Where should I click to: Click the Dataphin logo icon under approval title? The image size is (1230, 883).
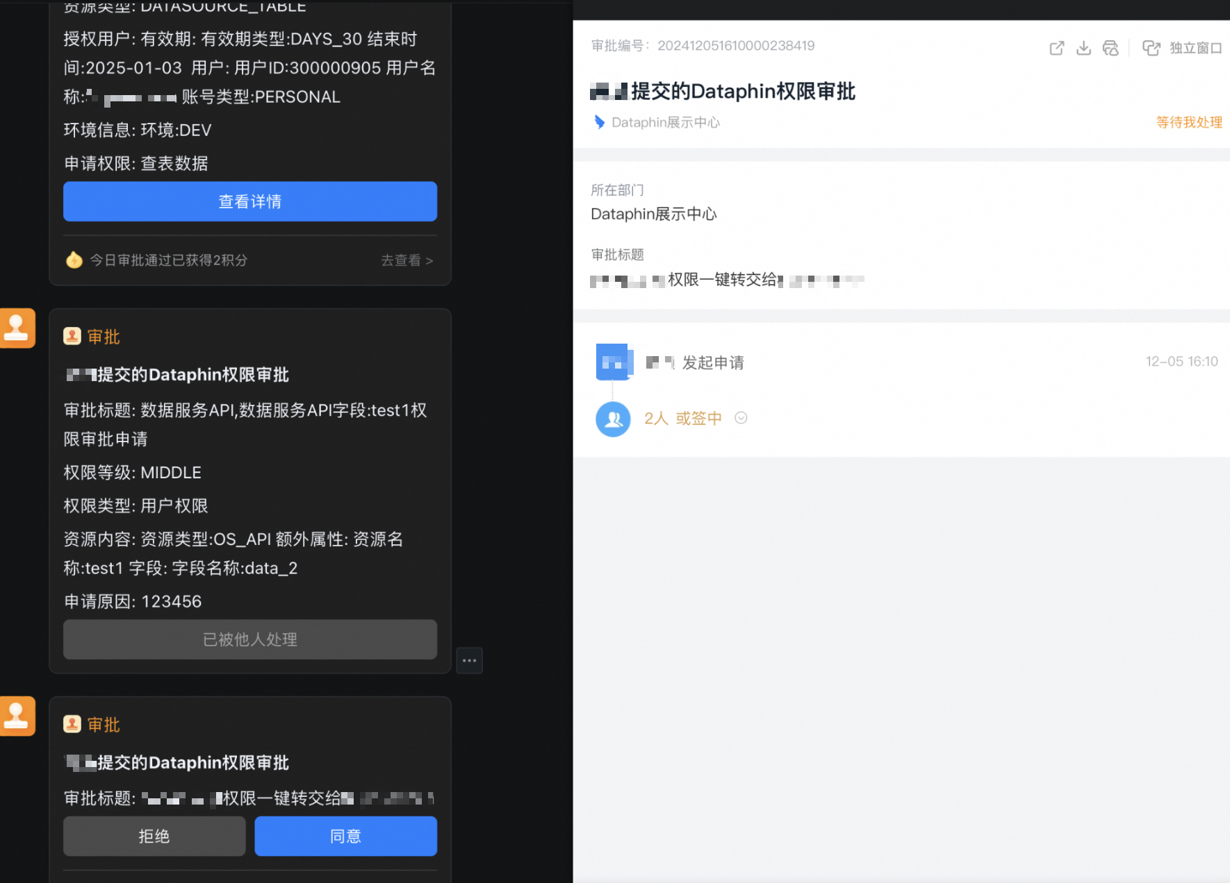(x=599, y=122)
